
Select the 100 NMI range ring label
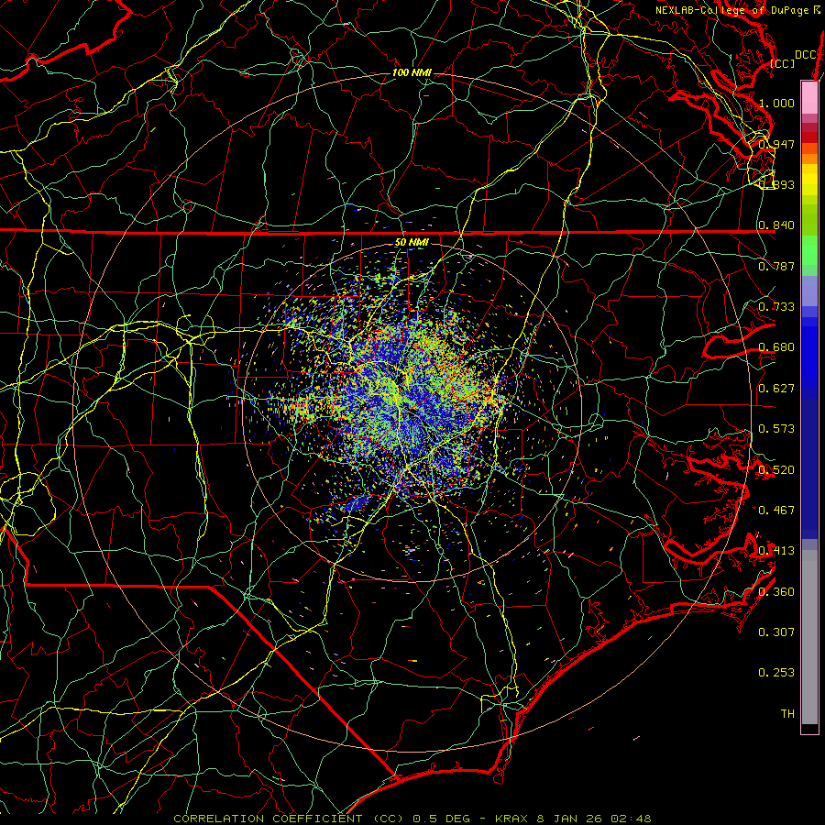coord(412,72)
